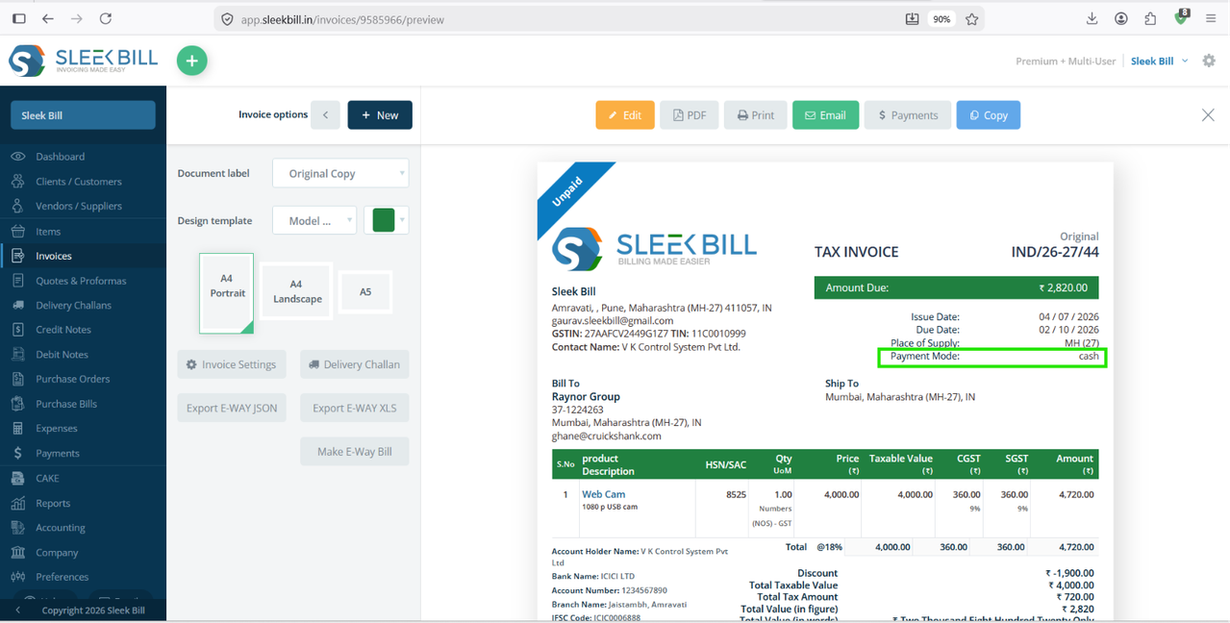Open the Design template Model dropdown
Image resolution: width=1230 pixels, height=623 pixels.
(x=314, y=221)
